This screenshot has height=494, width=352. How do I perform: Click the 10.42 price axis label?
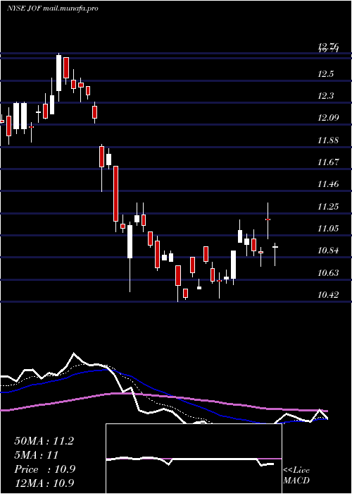pos(329,295)
